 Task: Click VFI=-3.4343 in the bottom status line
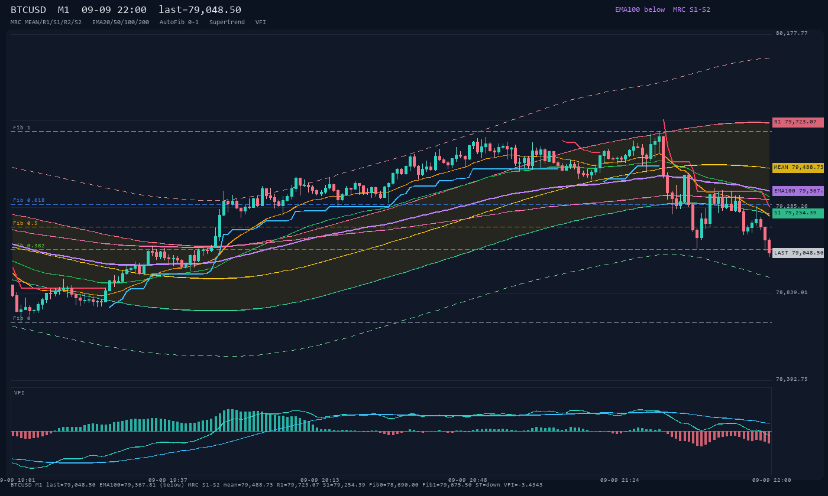(x=523, y=485)
